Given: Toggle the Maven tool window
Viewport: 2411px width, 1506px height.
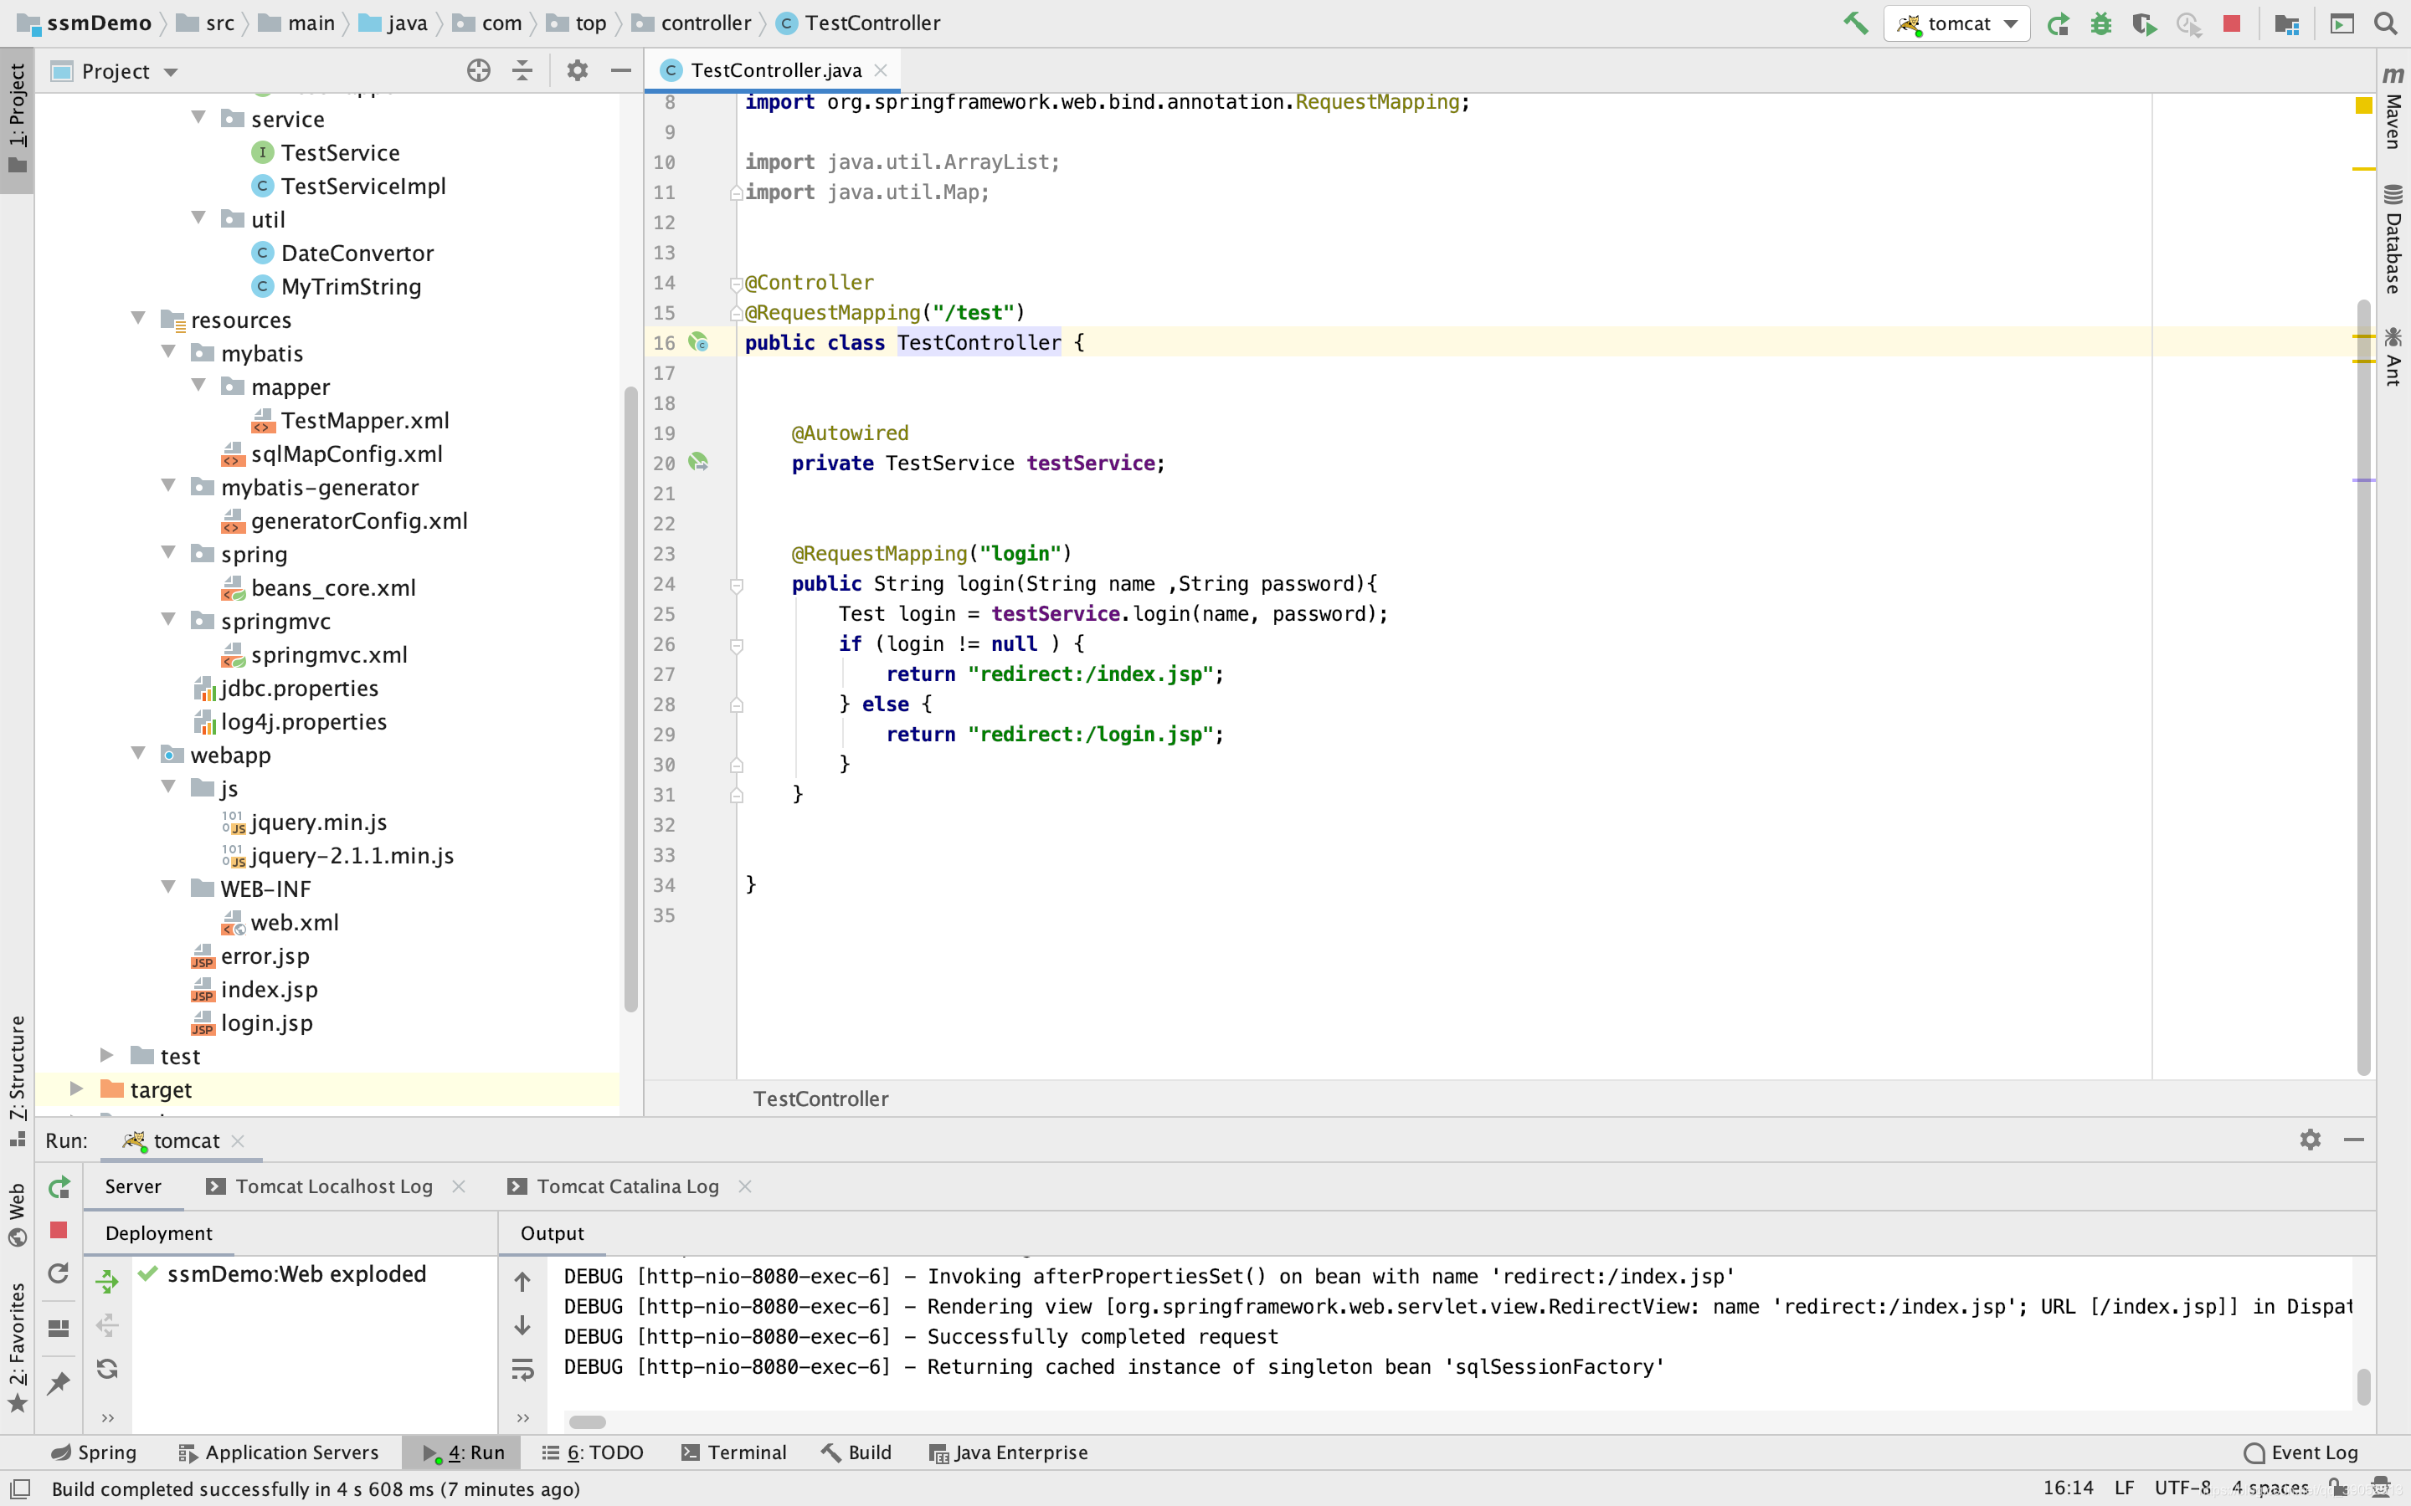Looking at the screenshot, I should pyautogui.click(x=2393, y=110).
